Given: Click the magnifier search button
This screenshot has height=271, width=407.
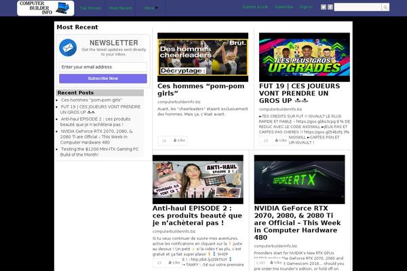Looking at the screenshot, I should click(x=385, y=7).
